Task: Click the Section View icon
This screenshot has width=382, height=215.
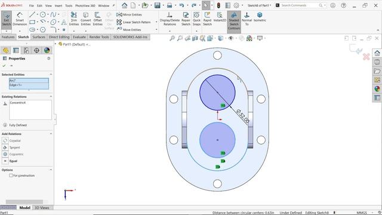Action: [195, 38]
